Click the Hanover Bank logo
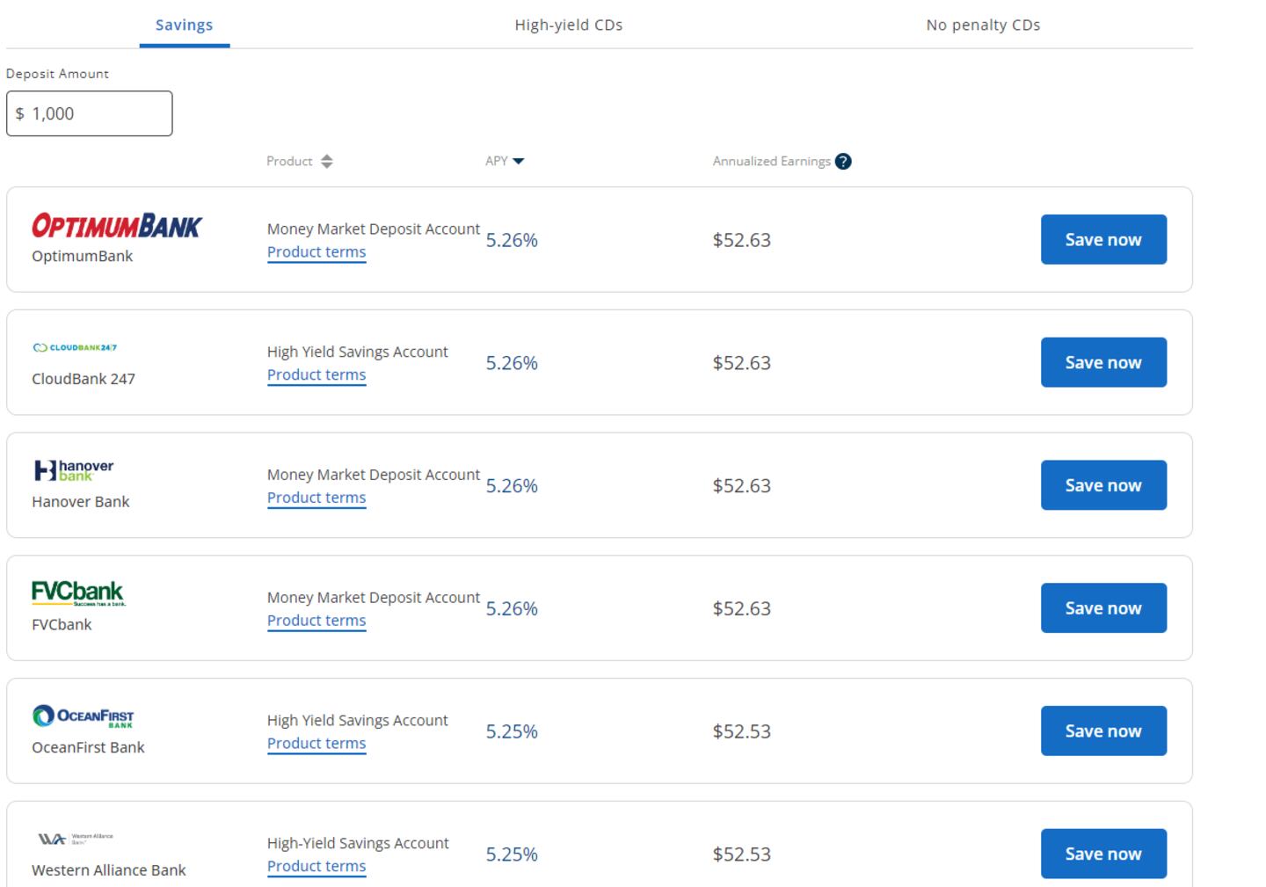The image size is (1266, 887). pos(74,470)
